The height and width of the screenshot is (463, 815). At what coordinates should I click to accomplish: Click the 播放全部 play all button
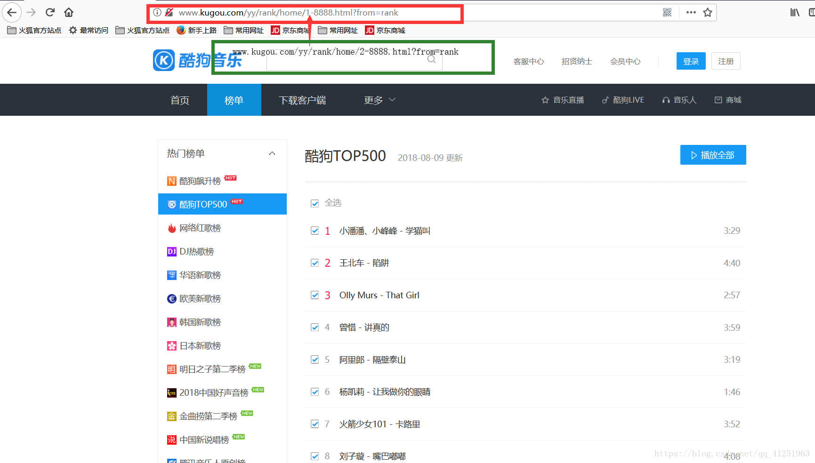click(x=713, y=155)
